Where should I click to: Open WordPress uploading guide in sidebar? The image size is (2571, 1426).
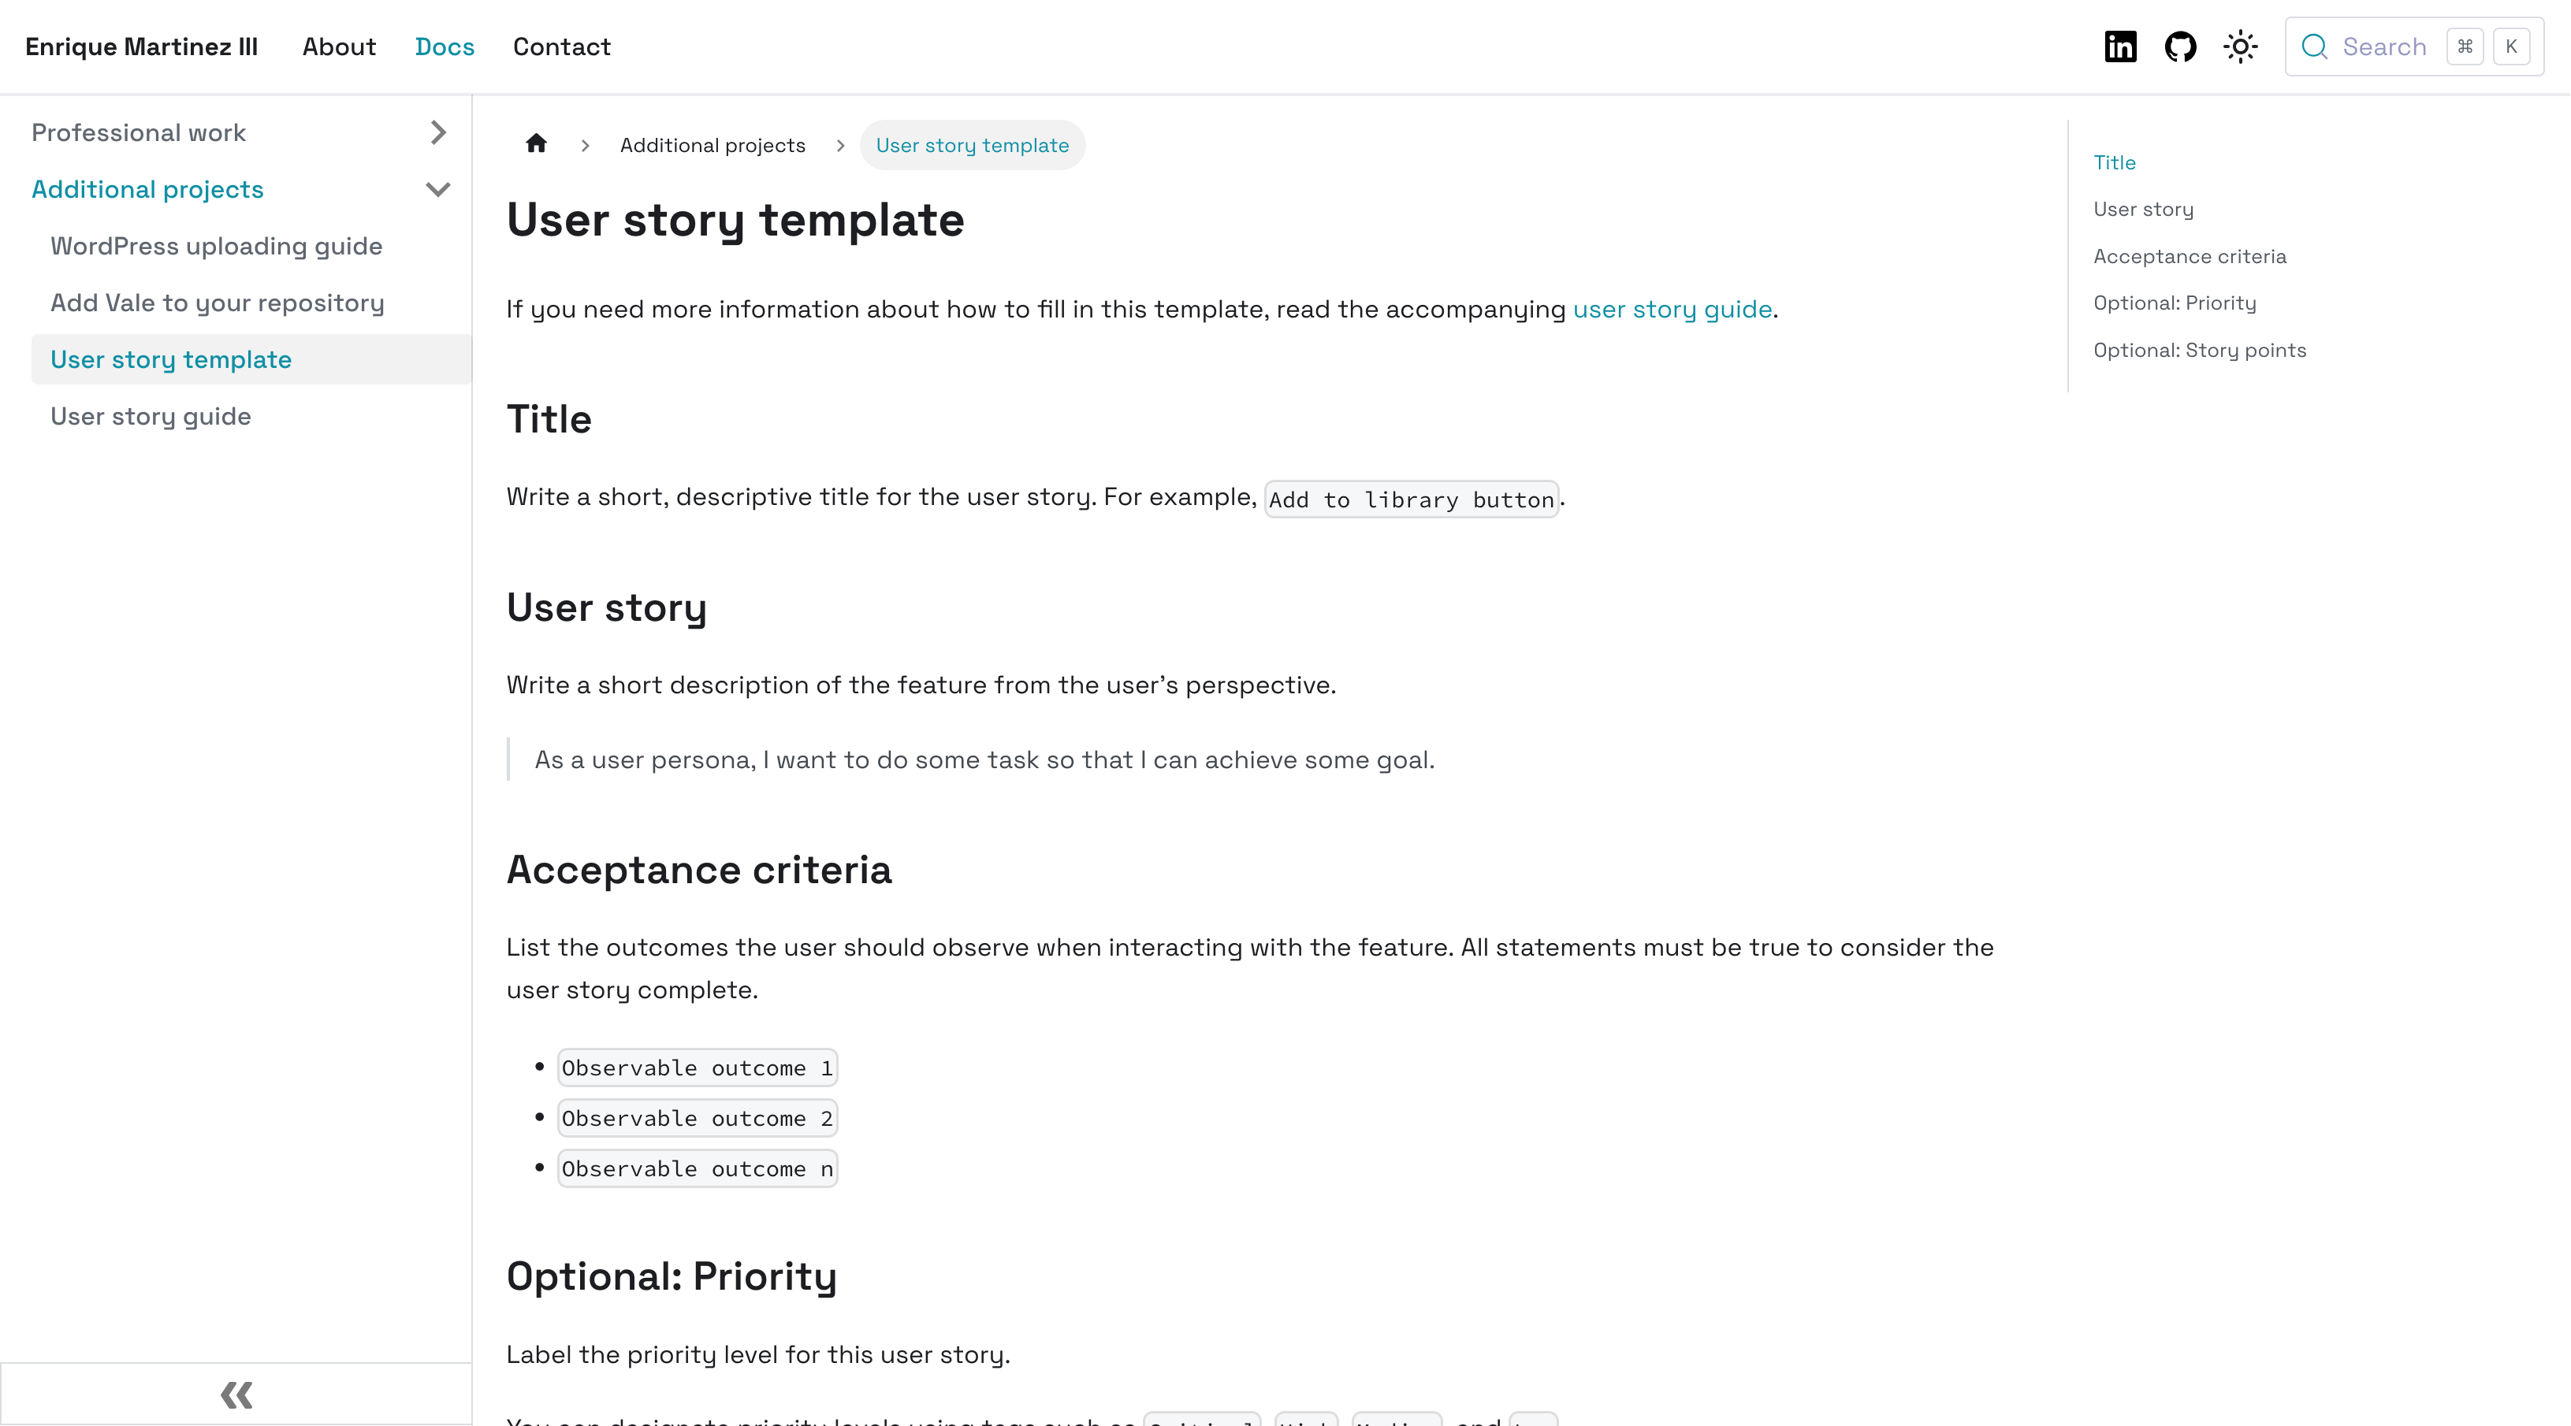pyautogui.click(x=217, y=247)
